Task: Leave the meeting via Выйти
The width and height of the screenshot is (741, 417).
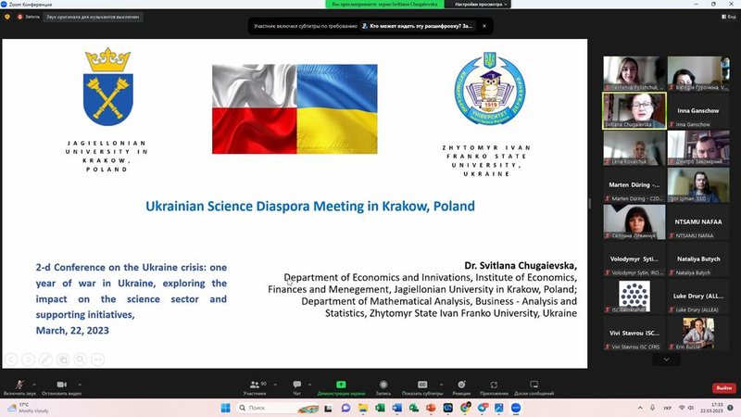Action: click(x=724, y=387)
